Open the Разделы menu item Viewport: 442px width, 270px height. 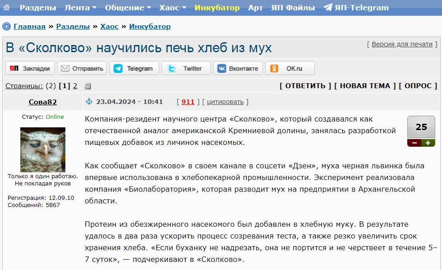38,8
